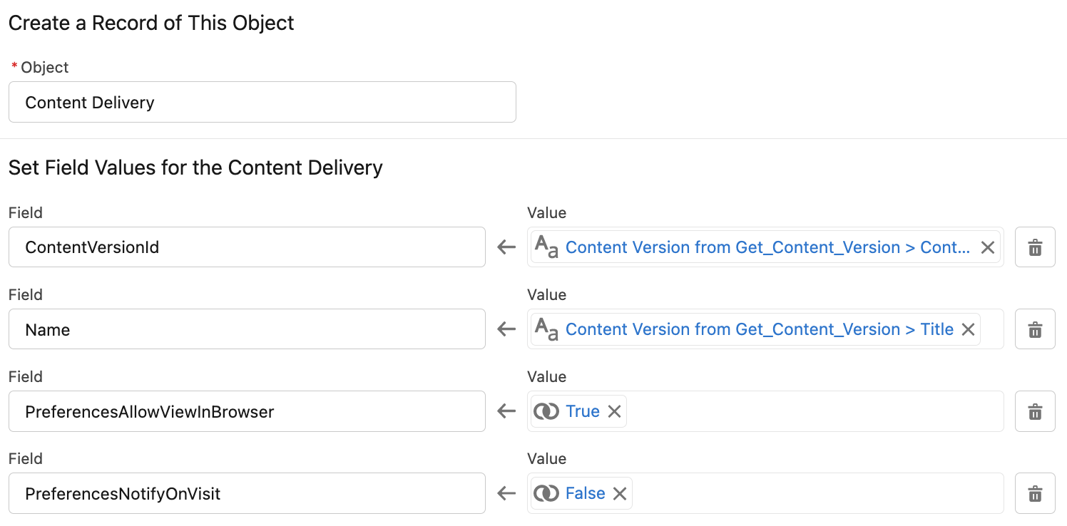1067x526 pixels.
Task: Click the arrow next to ContentVersionId field
Action: 506,247
